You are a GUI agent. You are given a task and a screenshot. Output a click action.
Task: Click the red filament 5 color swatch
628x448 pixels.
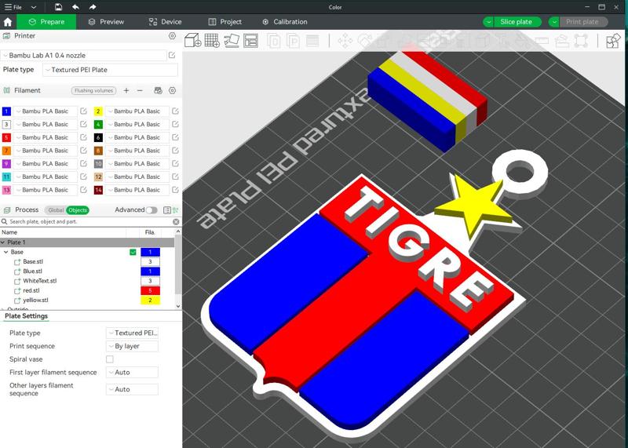pyautogui.click(x=6, y=138)
